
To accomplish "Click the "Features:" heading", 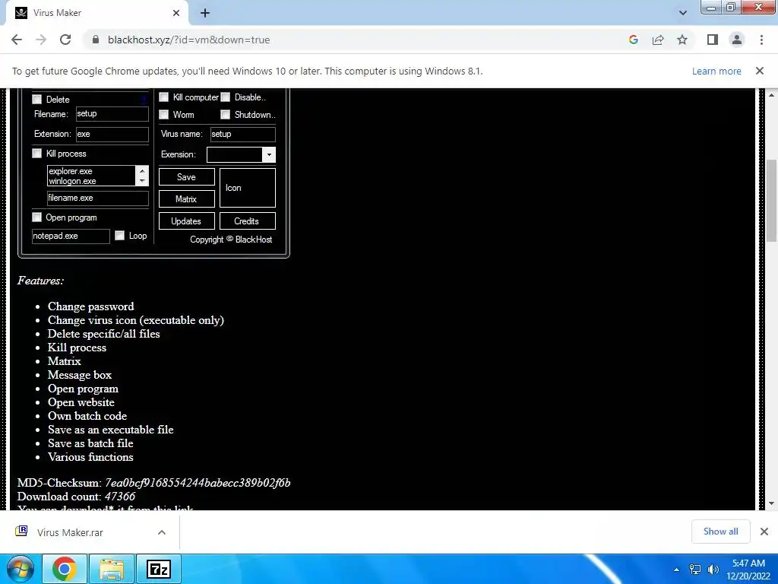I will click(x=41, y=281).
